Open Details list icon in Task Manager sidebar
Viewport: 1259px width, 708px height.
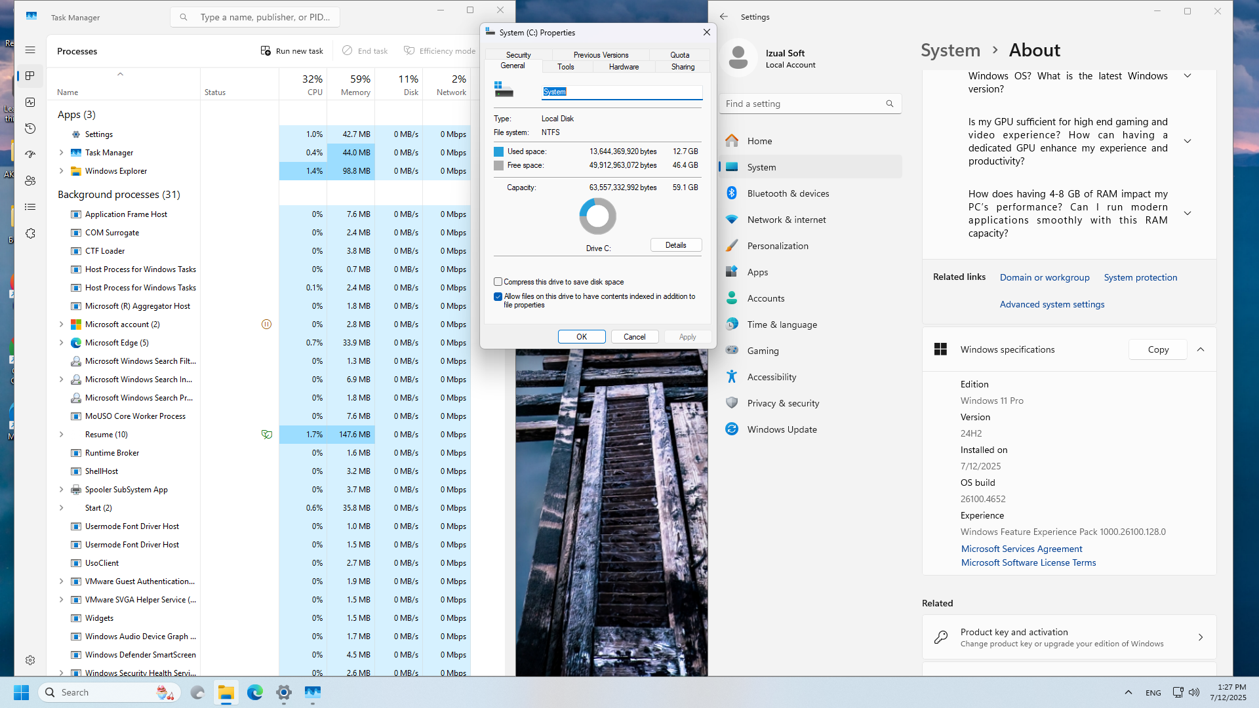click(x=30, y=207)
